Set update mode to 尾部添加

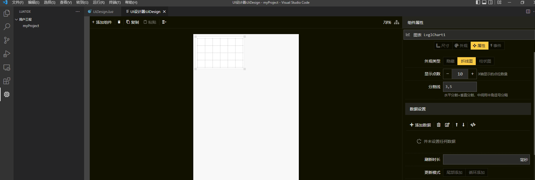[454, 172]
